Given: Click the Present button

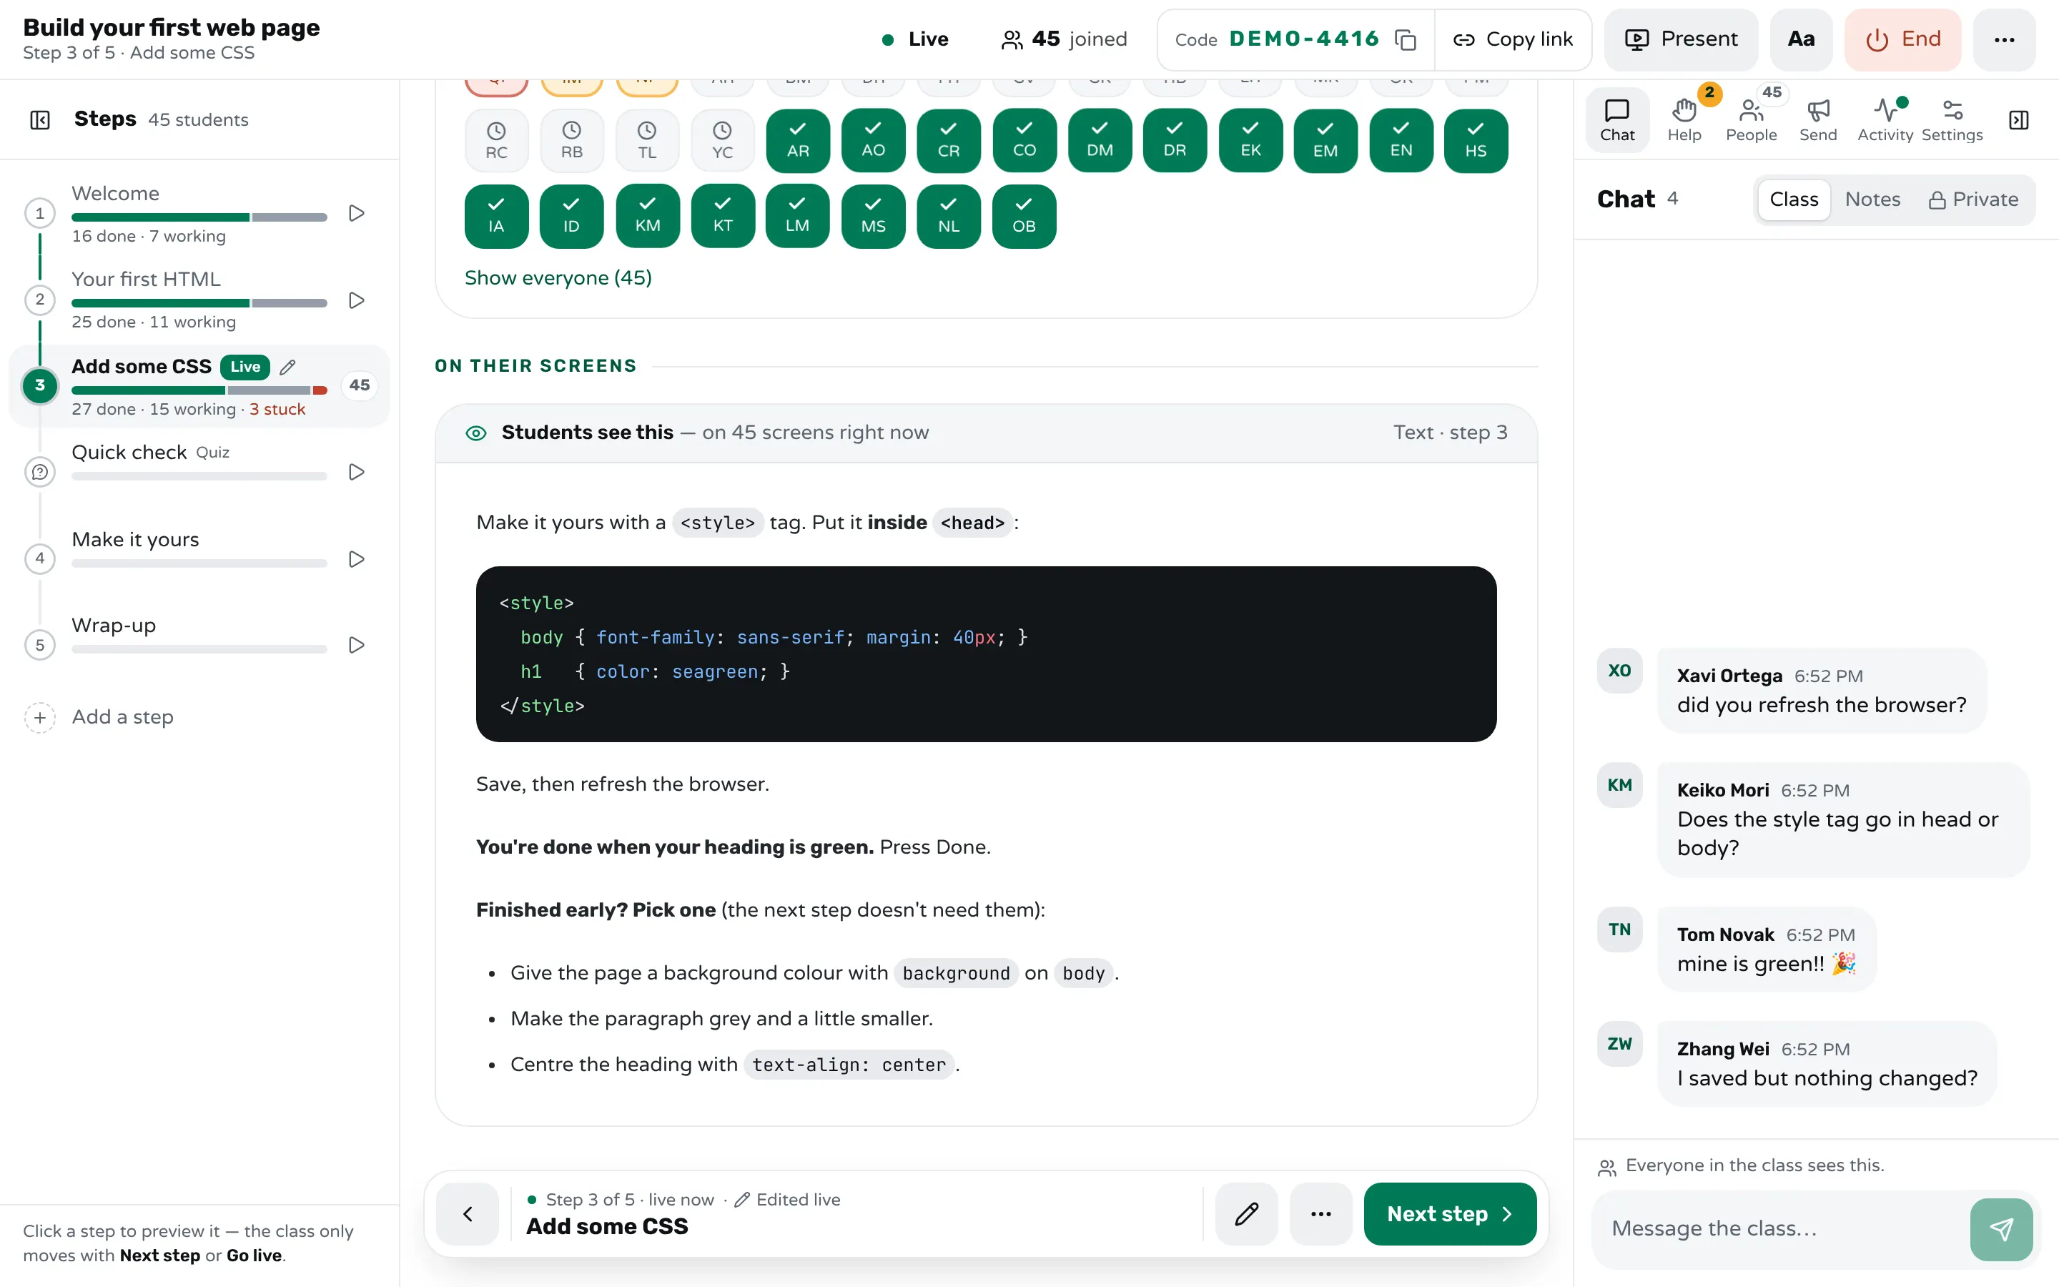Looking at the screenshot, I should 1680,39.
